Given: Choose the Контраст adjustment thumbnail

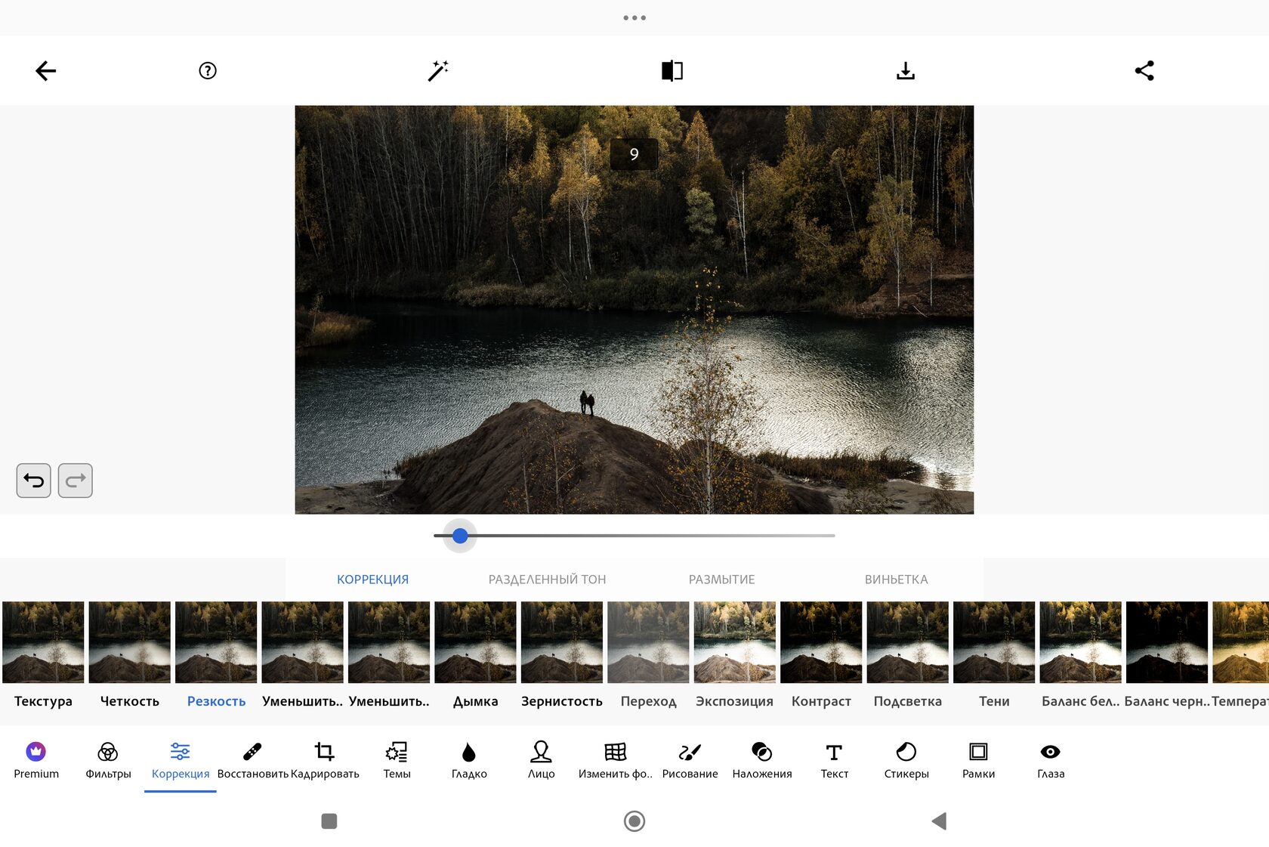Looking at the screenshot, I should click(x=821, y=642).
